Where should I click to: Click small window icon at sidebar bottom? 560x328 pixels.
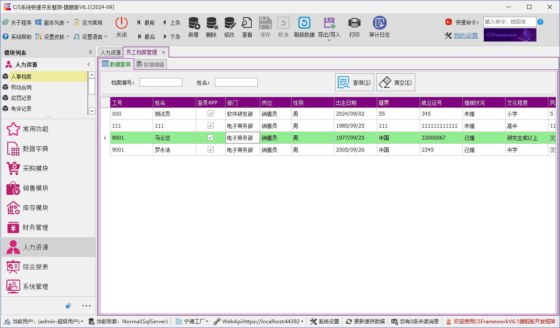point(68,306)
